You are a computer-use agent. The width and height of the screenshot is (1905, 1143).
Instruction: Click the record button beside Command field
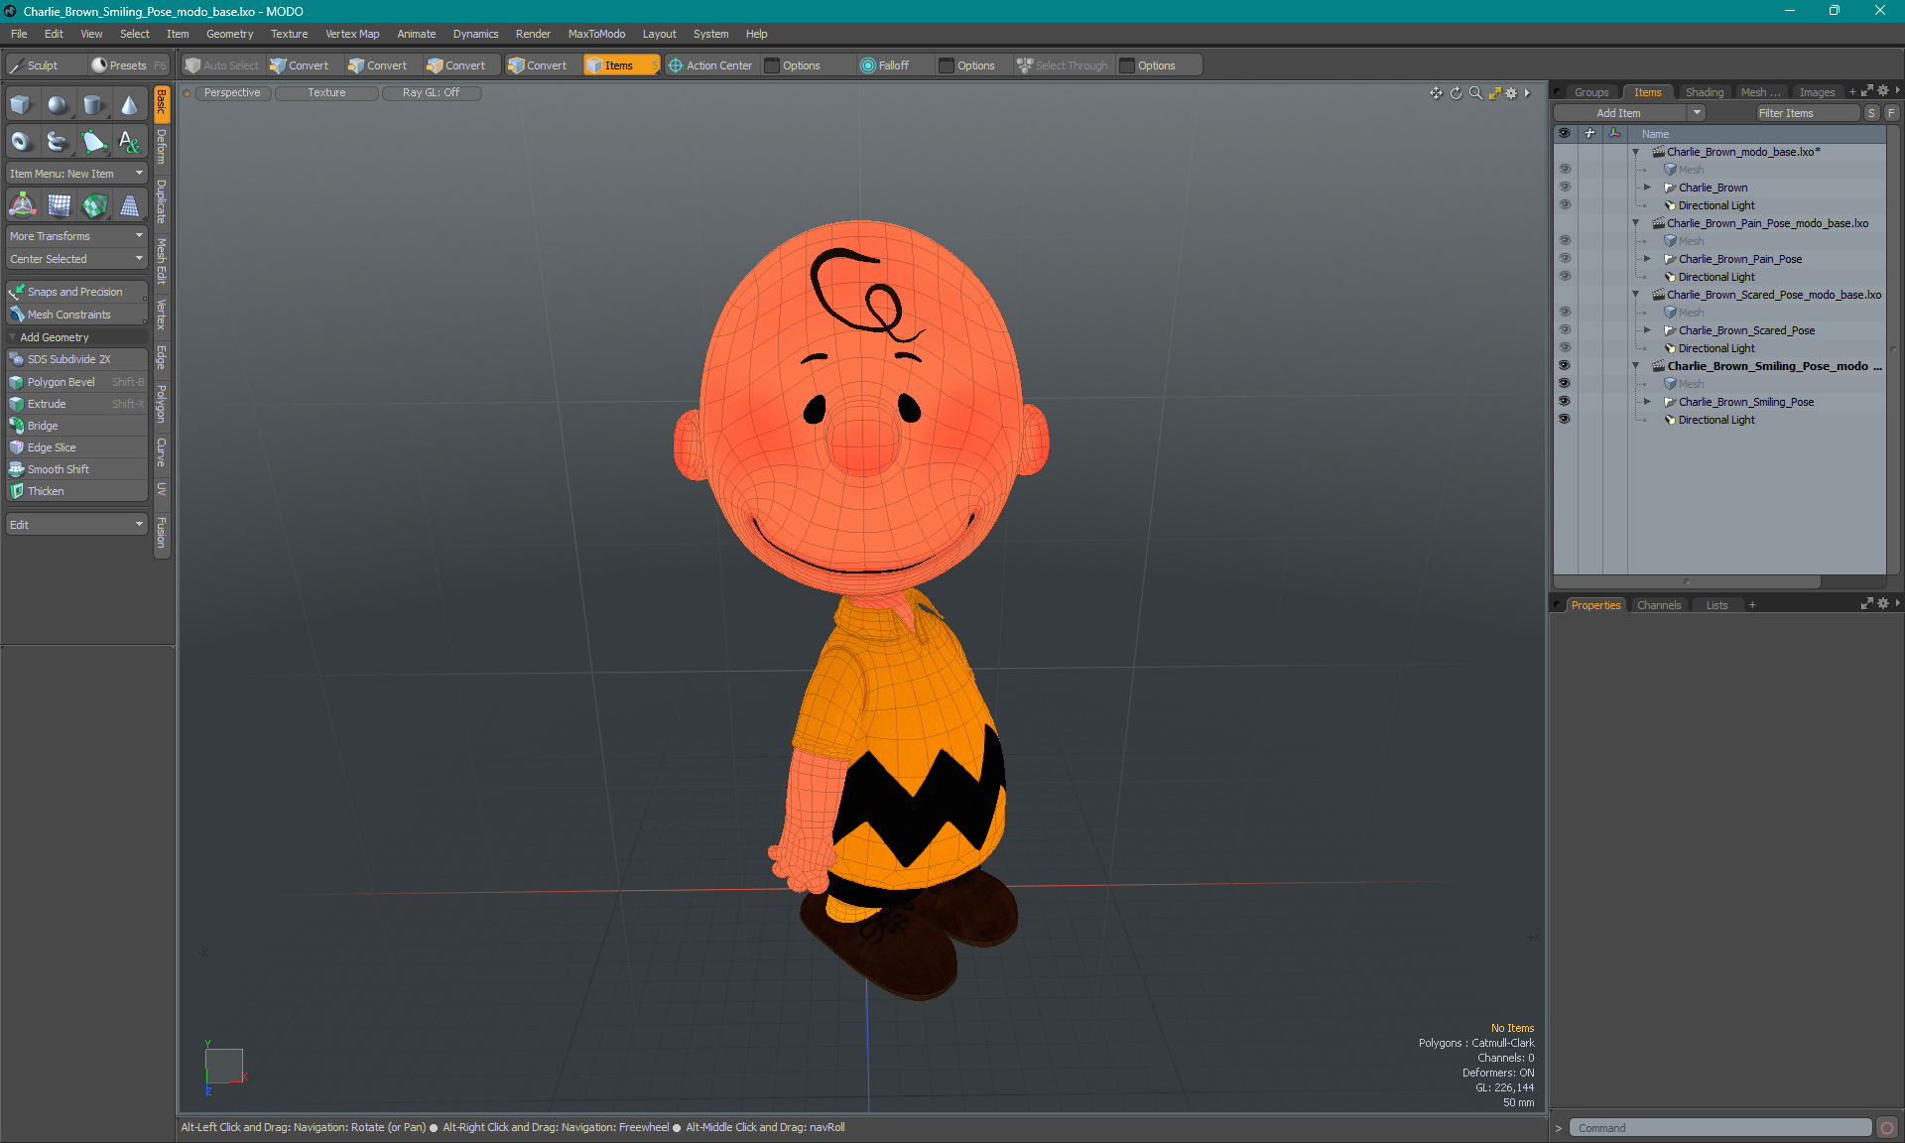[1887, 1128]
